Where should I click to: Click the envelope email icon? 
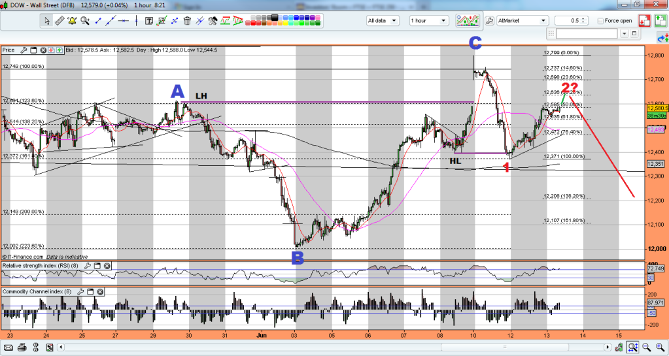pos(9,348)
